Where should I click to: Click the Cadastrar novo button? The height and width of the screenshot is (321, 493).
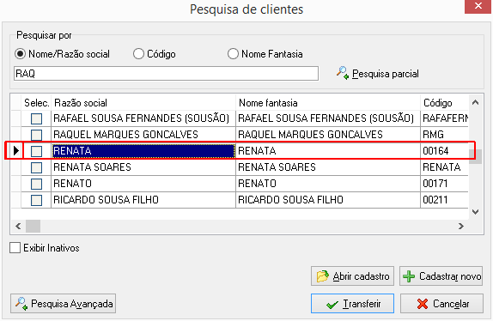click(441, 276)
